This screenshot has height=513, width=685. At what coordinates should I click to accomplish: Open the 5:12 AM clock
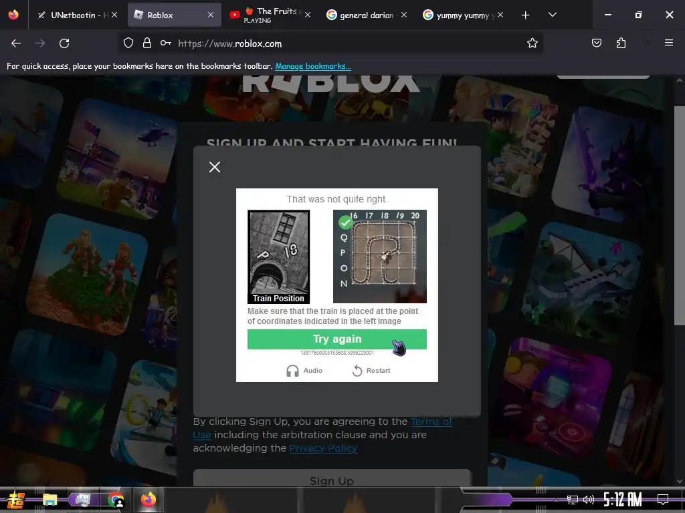623,500
